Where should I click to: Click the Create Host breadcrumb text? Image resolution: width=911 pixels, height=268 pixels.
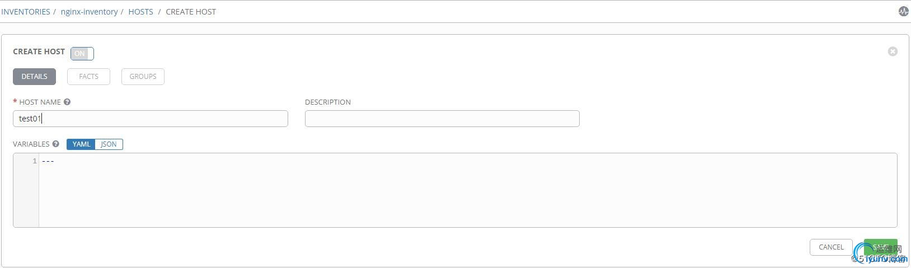click(191, 12)
